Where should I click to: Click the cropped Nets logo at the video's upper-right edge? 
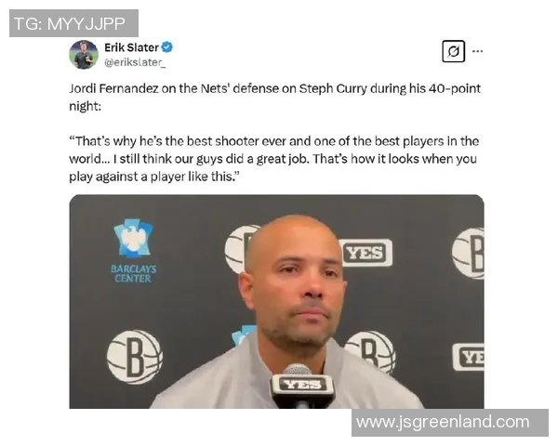[468, 253]
